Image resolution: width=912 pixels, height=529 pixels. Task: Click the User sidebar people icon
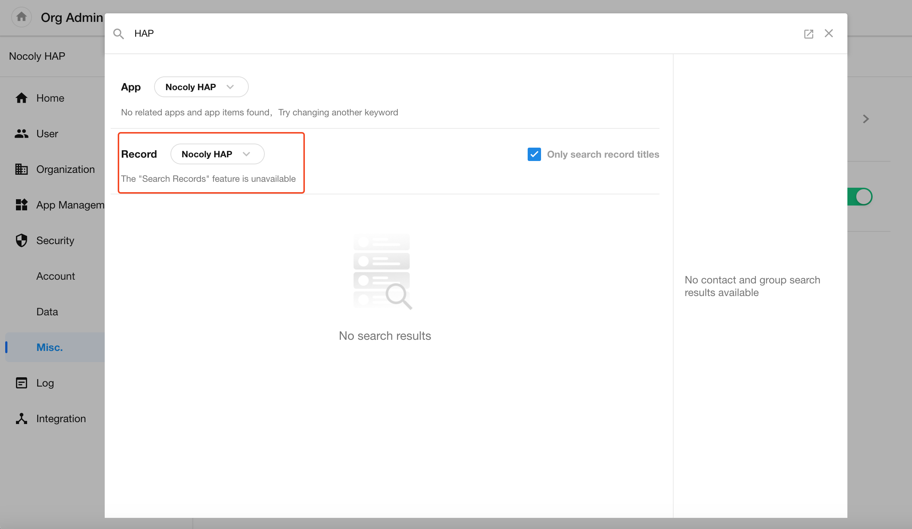[22, 134]
